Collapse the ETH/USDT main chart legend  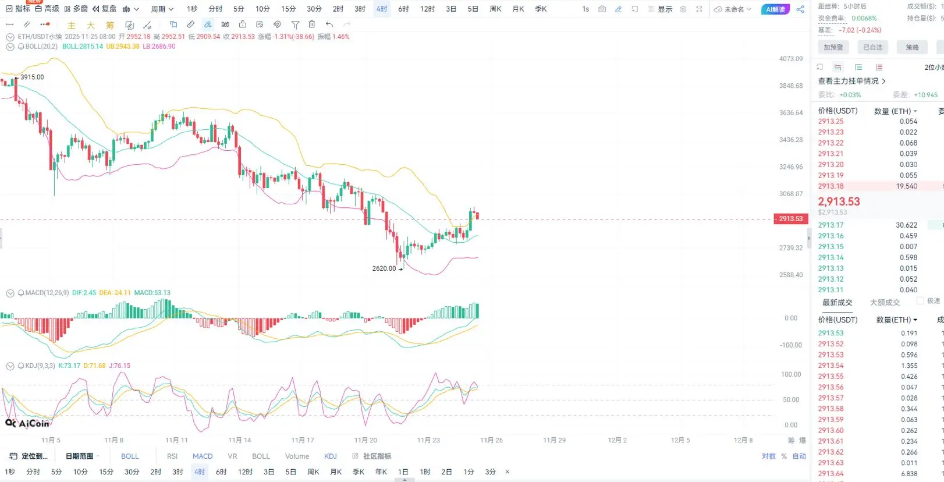point(10,37)
